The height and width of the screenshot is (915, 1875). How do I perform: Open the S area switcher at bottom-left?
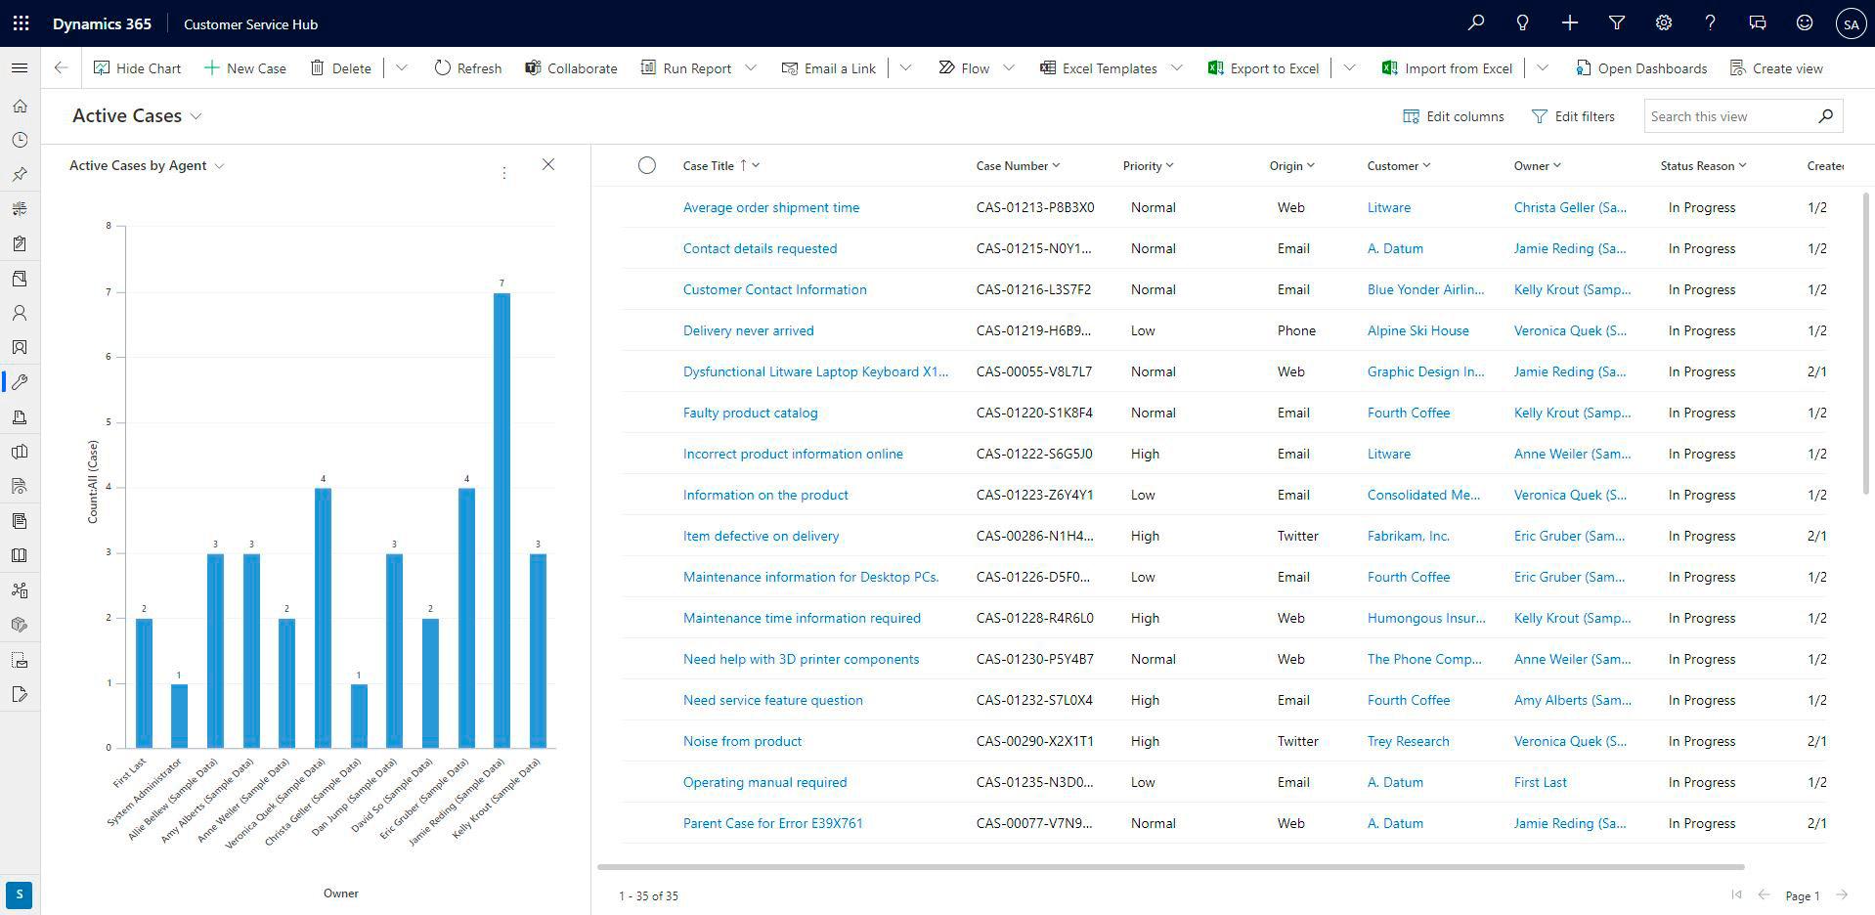pos(19,894)
